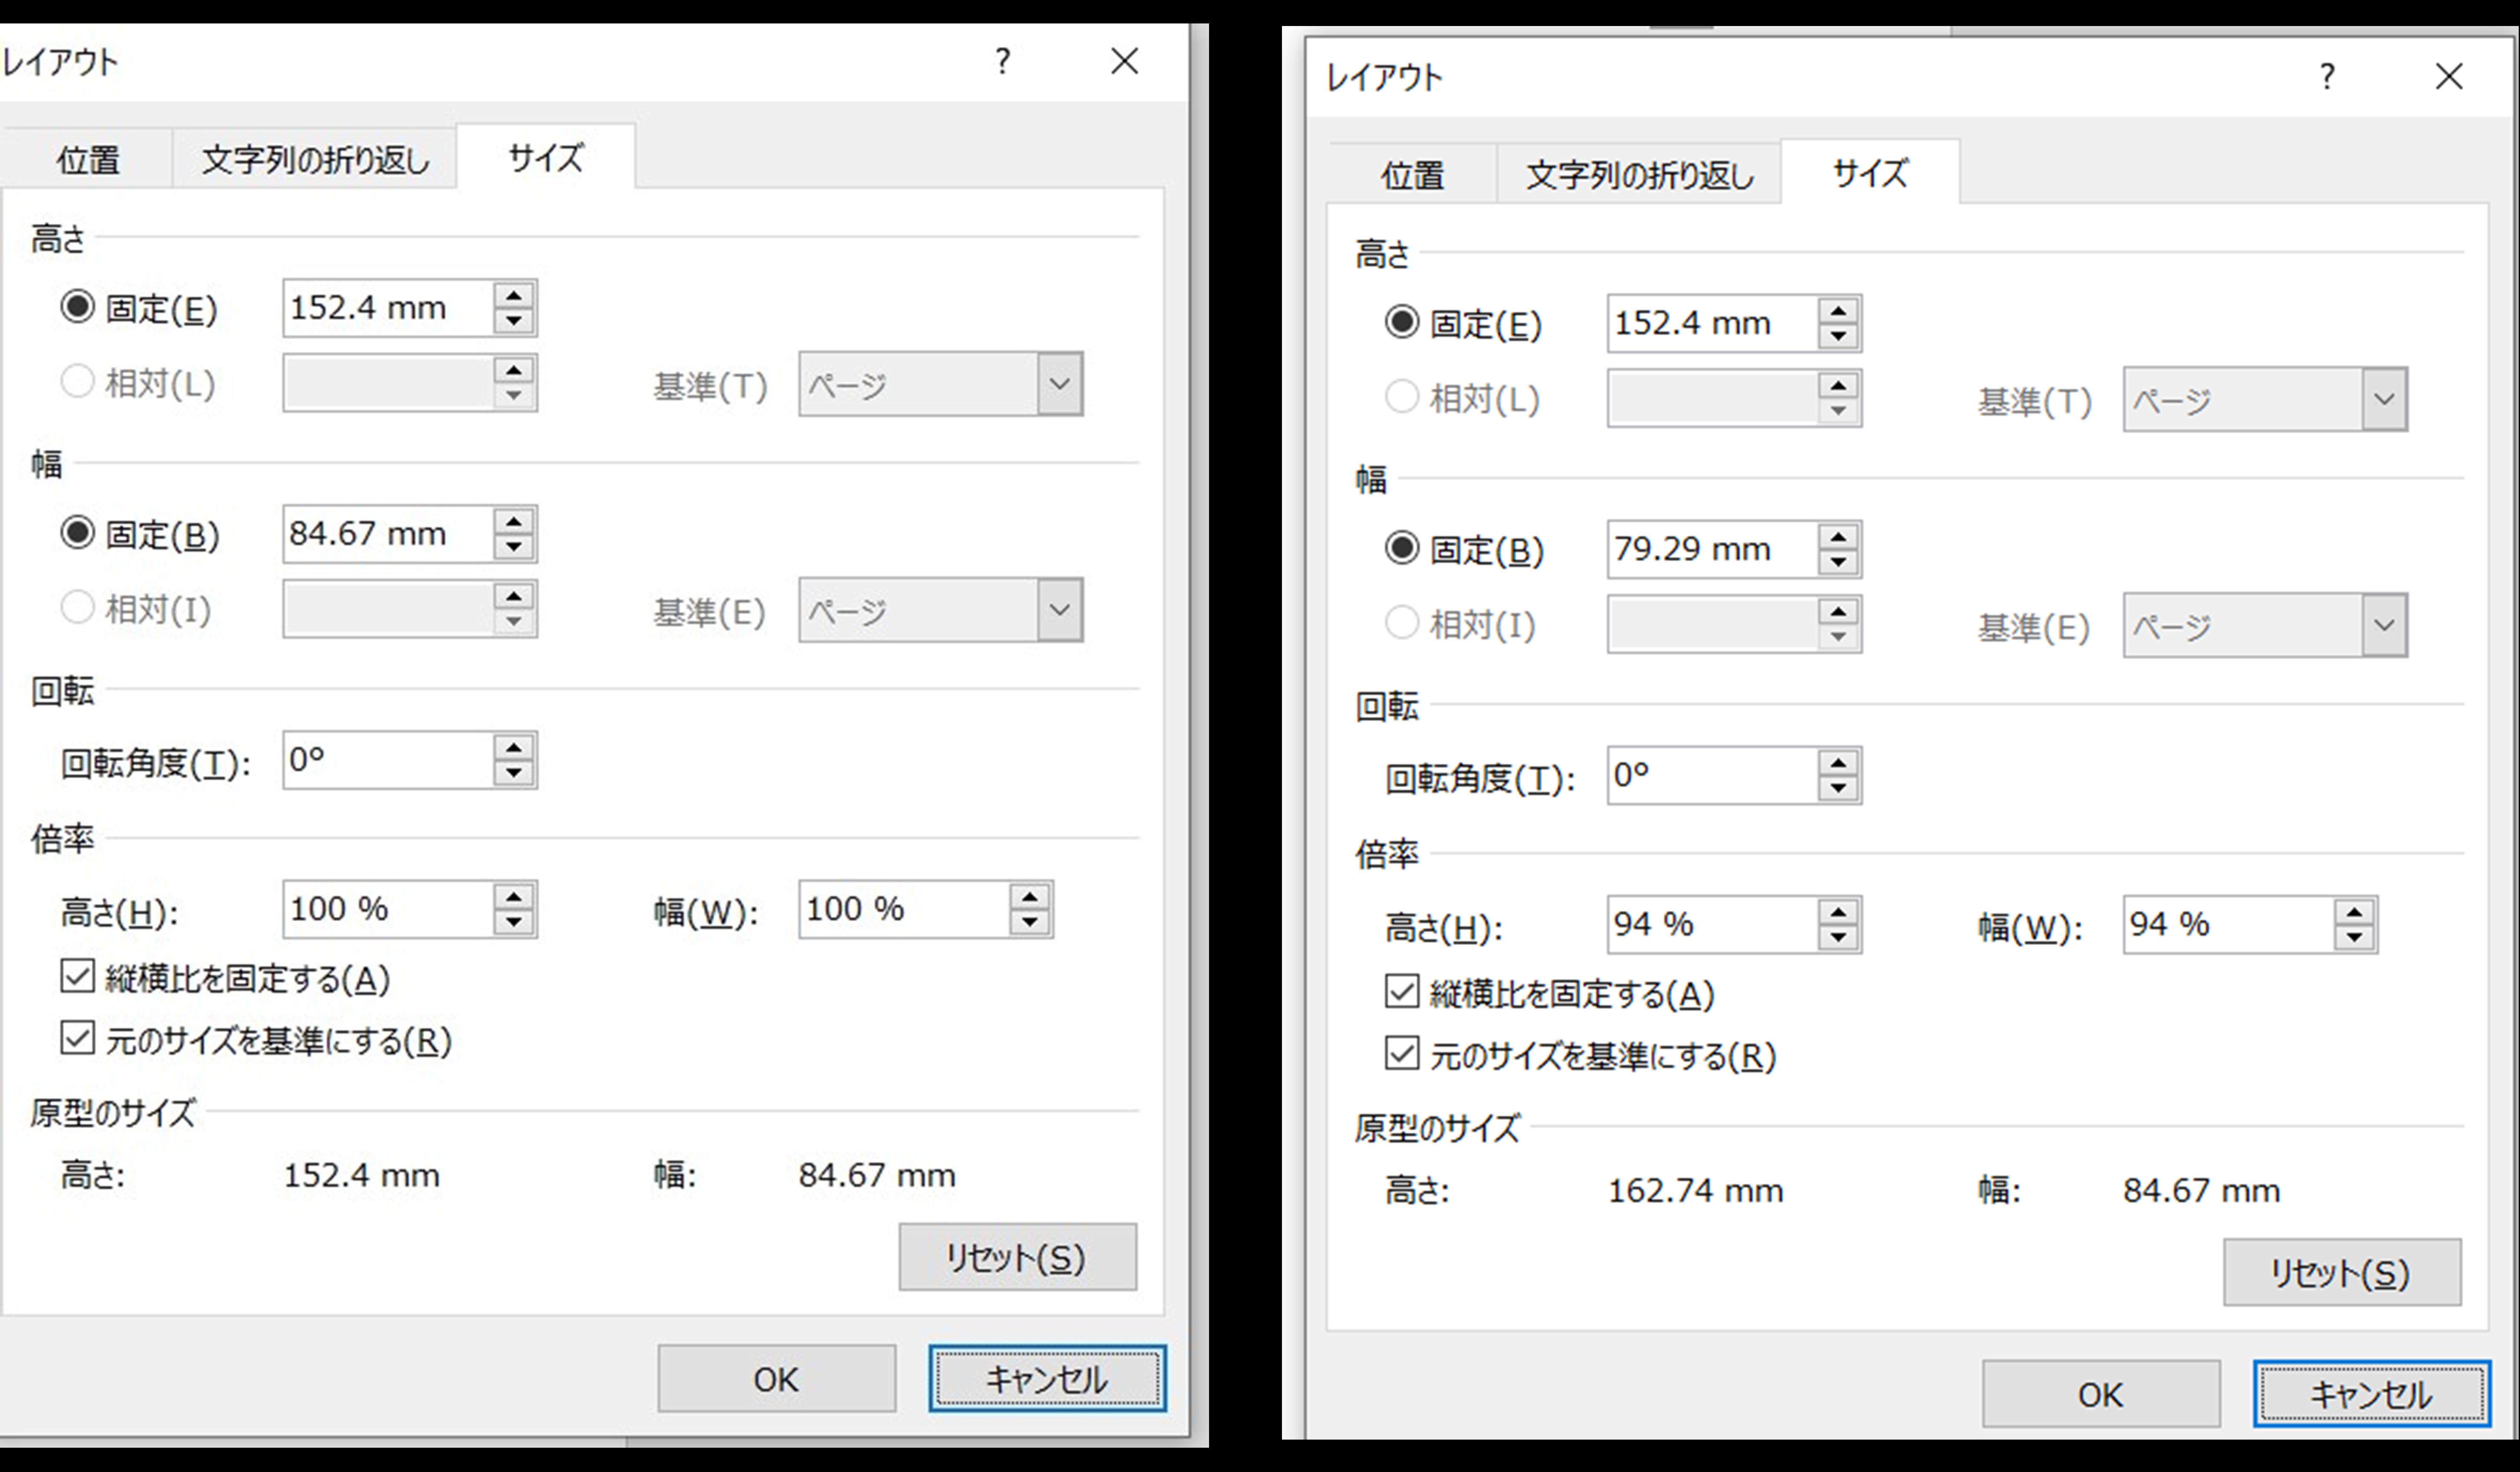Increase fixed height spinner up in right dialog
This screenshot has width=2520, height=1472.
[x=1839, y=311]
